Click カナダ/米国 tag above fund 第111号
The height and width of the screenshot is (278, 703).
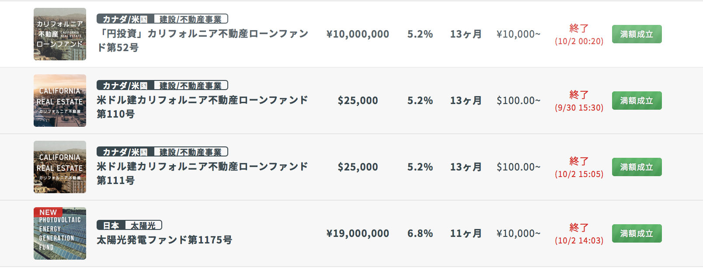click(x=125, y=152)
